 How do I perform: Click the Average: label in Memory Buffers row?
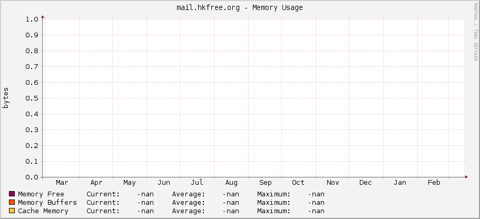[189, 203]
